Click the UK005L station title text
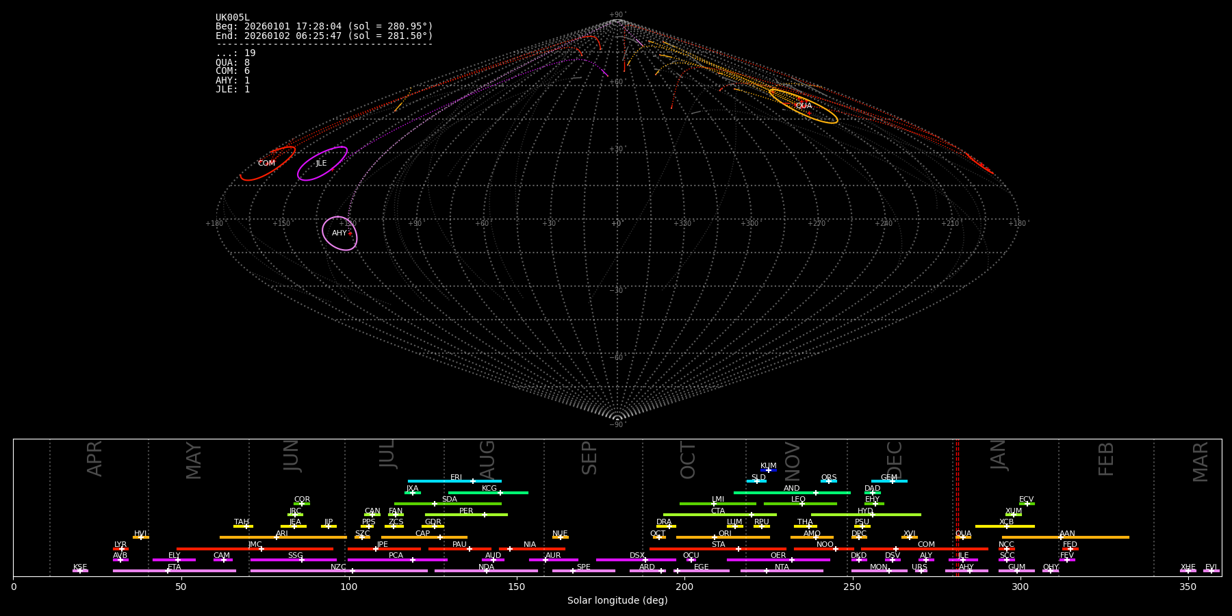Viewport: 1232px width, 616px height. (233, 18)
